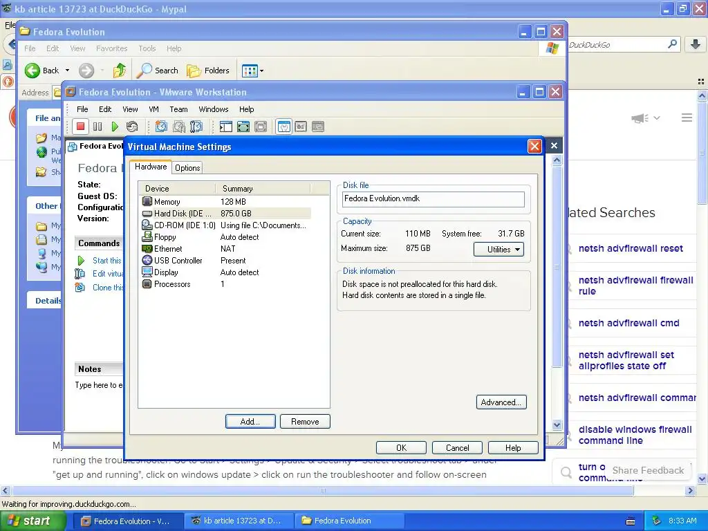708x531 pixels.
Task: Select the Processors device row
Action: click(x=226, y=284)
